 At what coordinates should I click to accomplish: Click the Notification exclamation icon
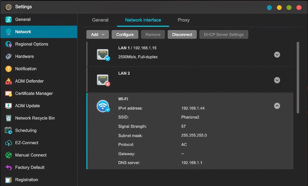tap(8, 69)
